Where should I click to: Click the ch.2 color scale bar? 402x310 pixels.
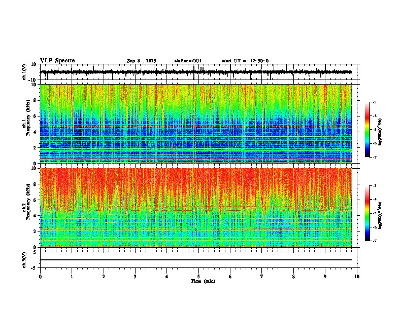[x=367, y=213]
